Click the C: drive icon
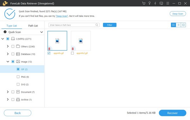Viewport: 190px width, 120px height. [x=13, y=39]
